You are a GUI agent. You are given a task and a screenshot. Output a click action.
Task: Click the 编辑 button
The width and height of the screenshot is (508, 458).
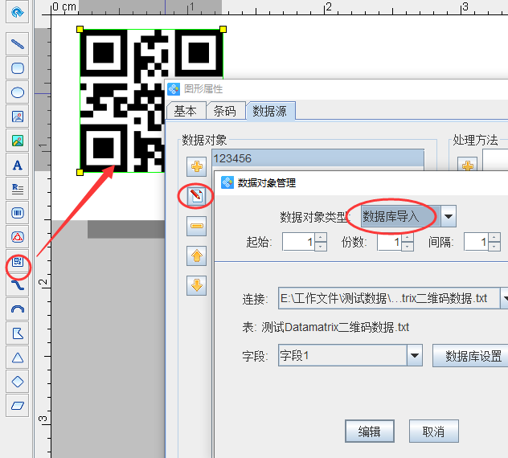(369, 431)
